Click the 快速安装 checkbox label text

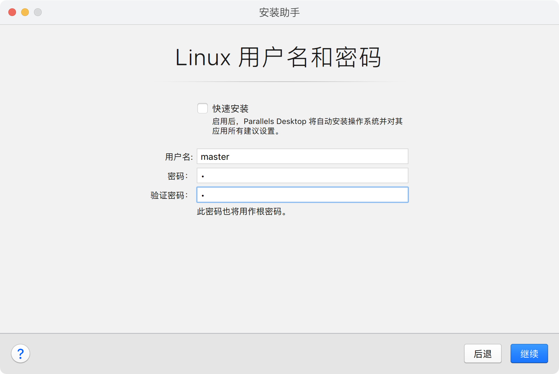coord(230,109)
